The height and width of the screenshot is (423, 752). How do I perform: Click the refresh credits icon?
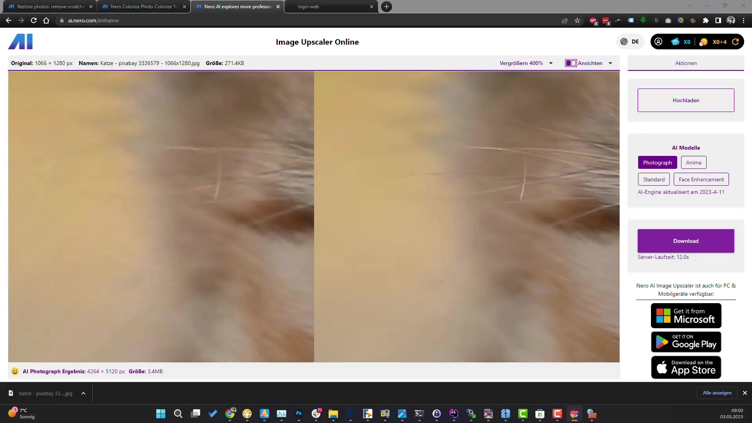[736, 42]
